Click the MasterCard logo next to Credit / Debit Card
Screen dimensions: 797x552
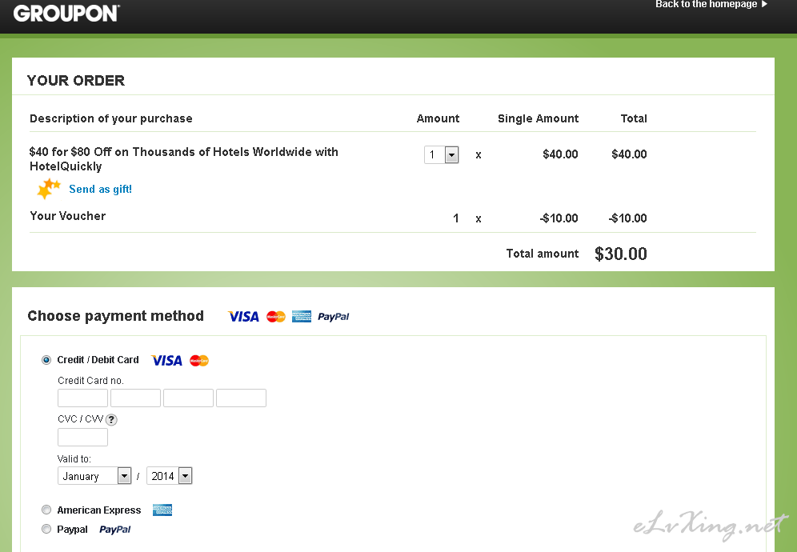pyautogui.click(x=199, y=360)
